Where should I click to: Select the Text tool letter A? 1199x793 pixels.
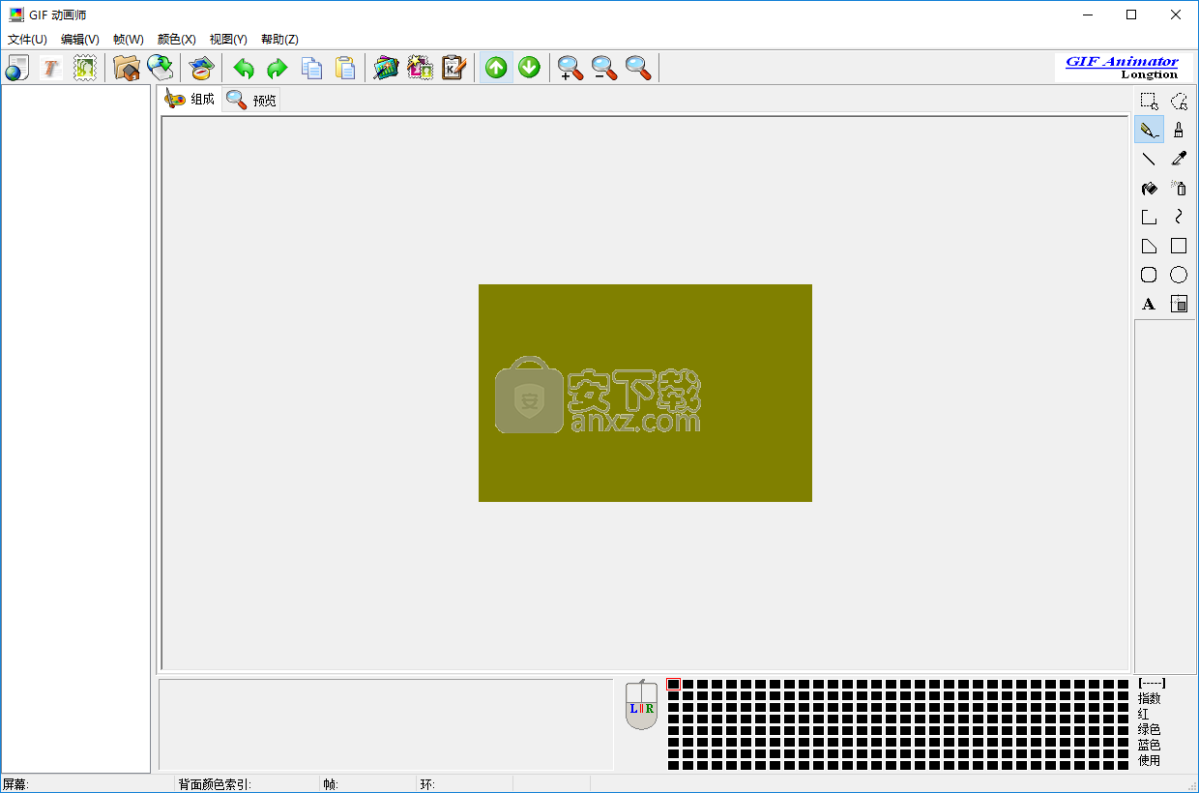(1149, 304)
